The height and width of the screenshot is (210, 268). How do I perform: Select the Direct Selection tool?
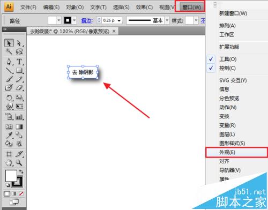click(x=19, y=43)
